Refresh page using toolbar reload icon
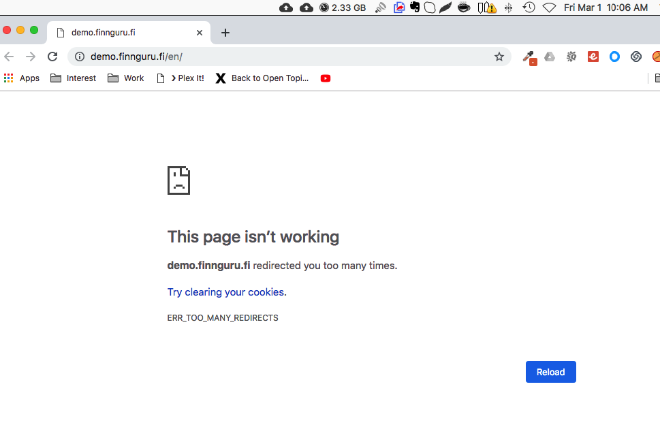Viewport: 660px width, 425px height. pos(52,57)
